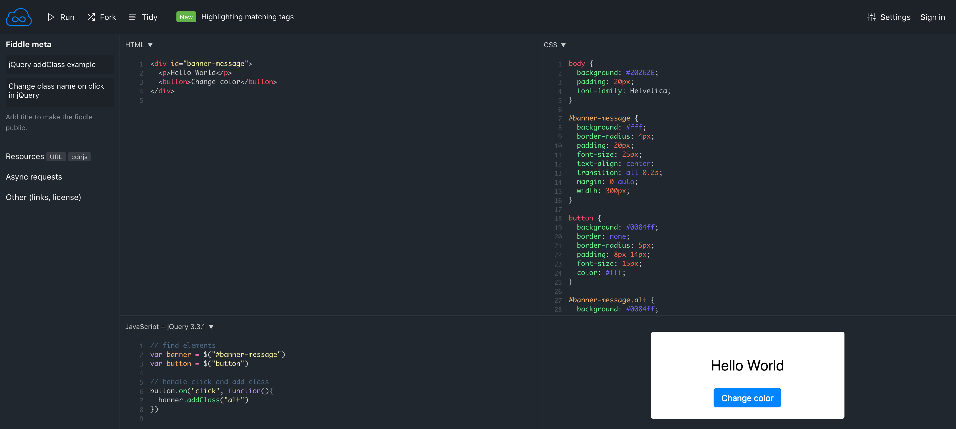Open the CSS panel dropdown arrow
This screenshot has width=956, height=429.
click(564, 44)
